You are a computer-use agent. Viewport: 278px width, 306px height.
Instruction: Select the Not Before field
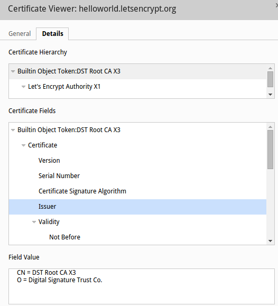click(x=137, y=237)
